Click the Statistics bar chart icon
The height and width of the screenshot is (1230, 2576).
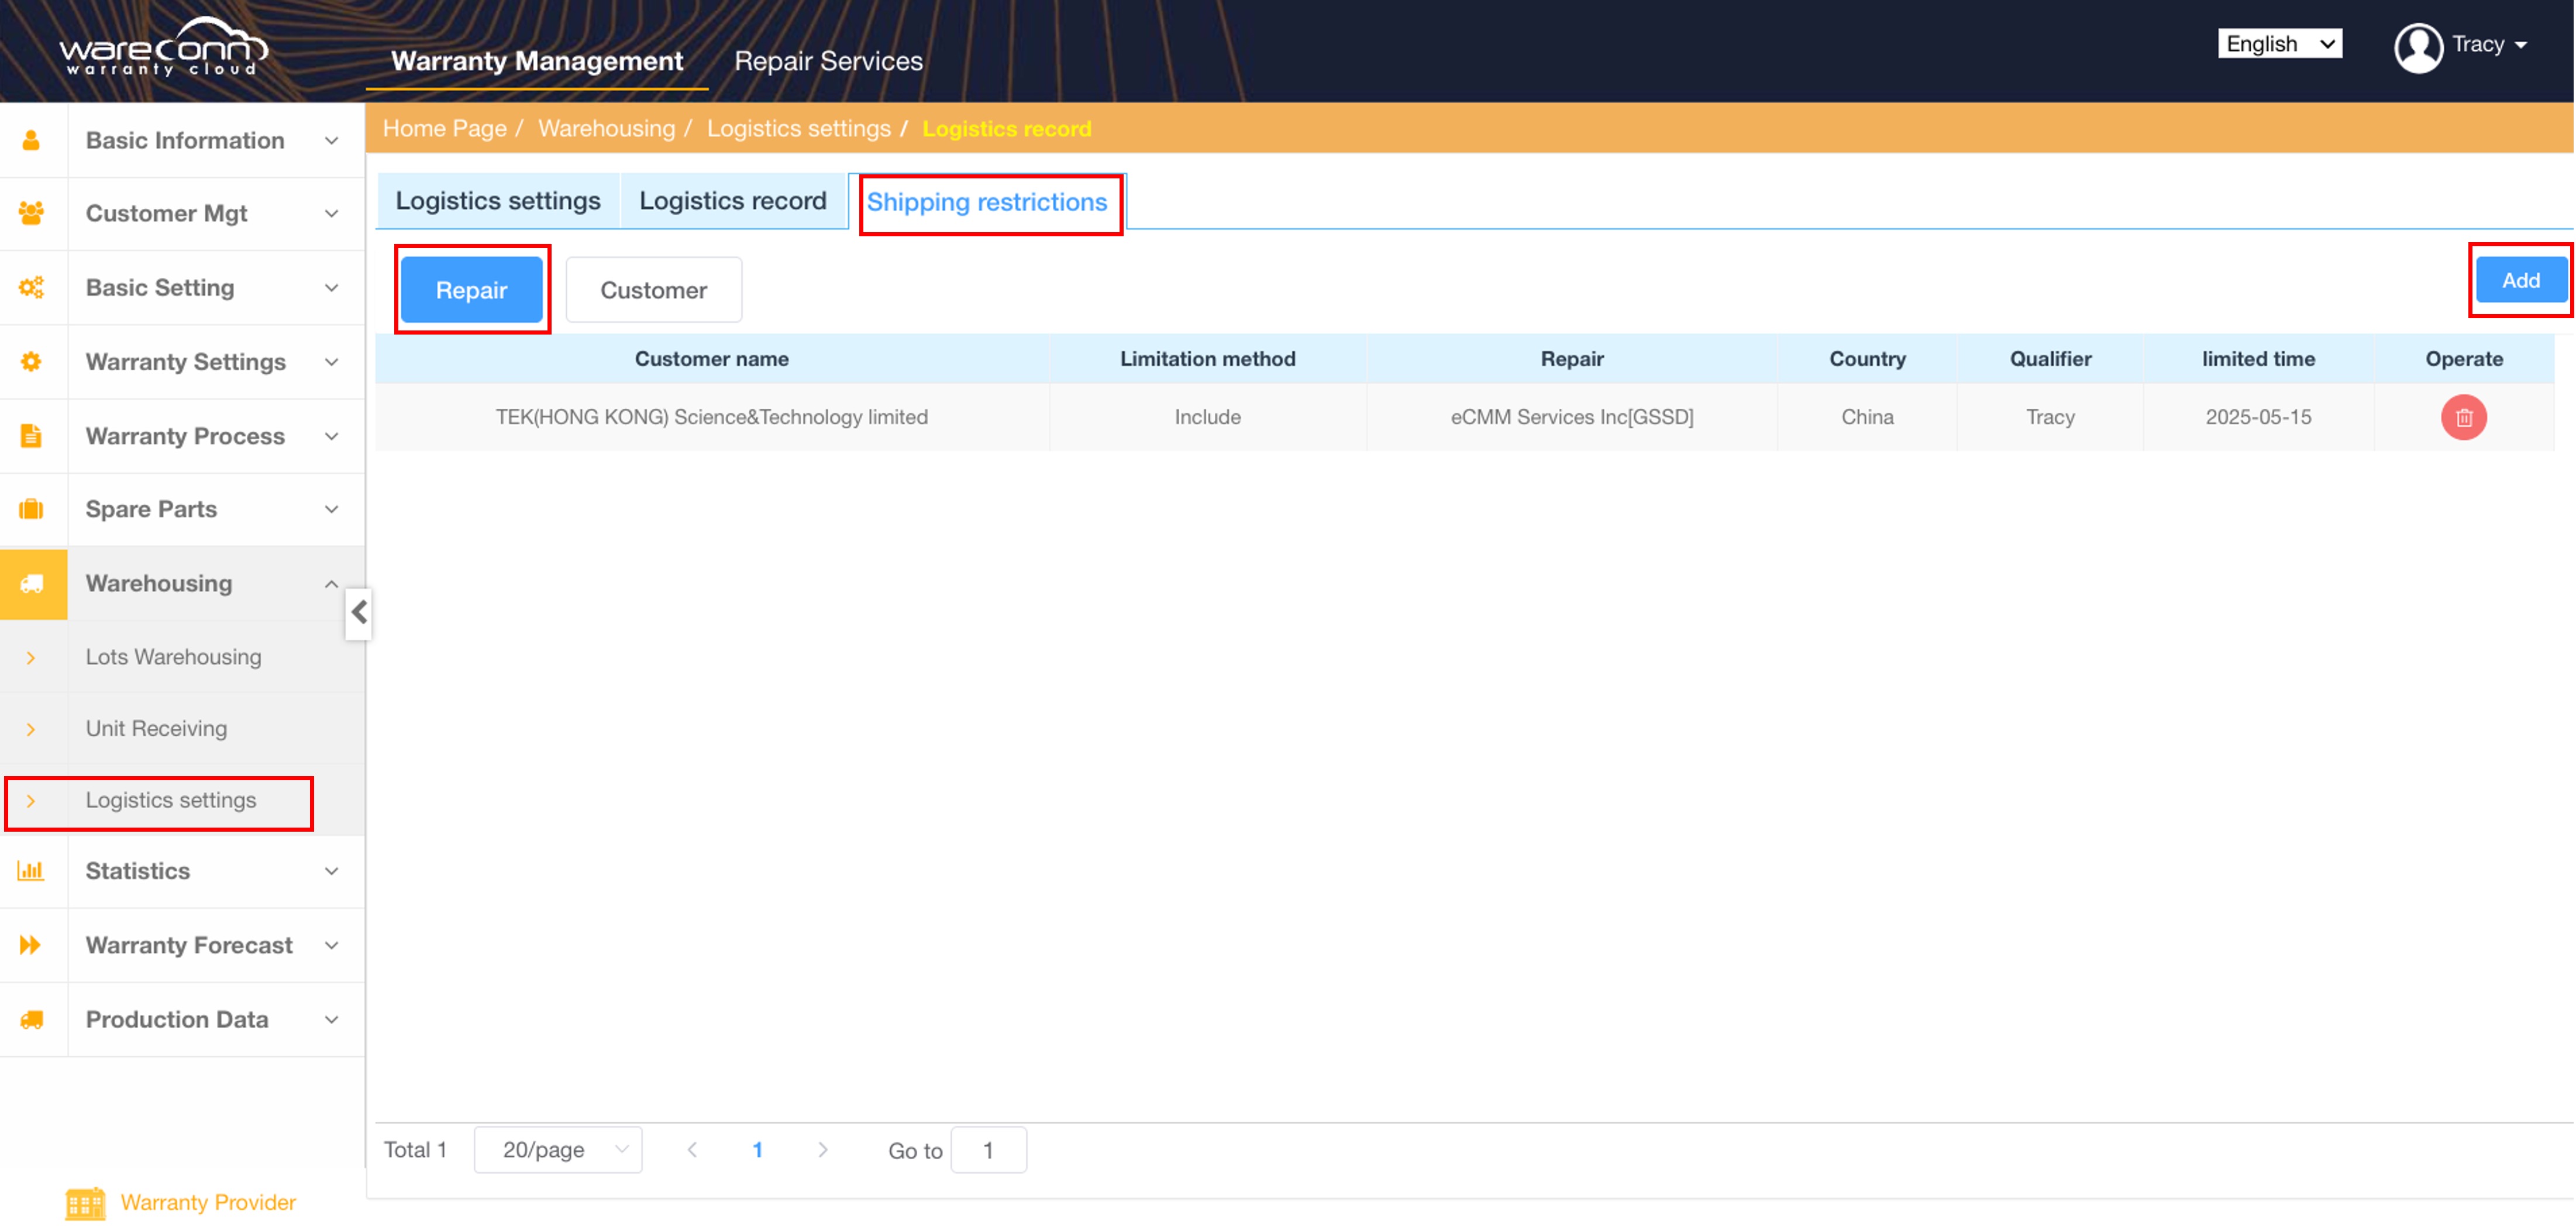[x=31, y=871]
